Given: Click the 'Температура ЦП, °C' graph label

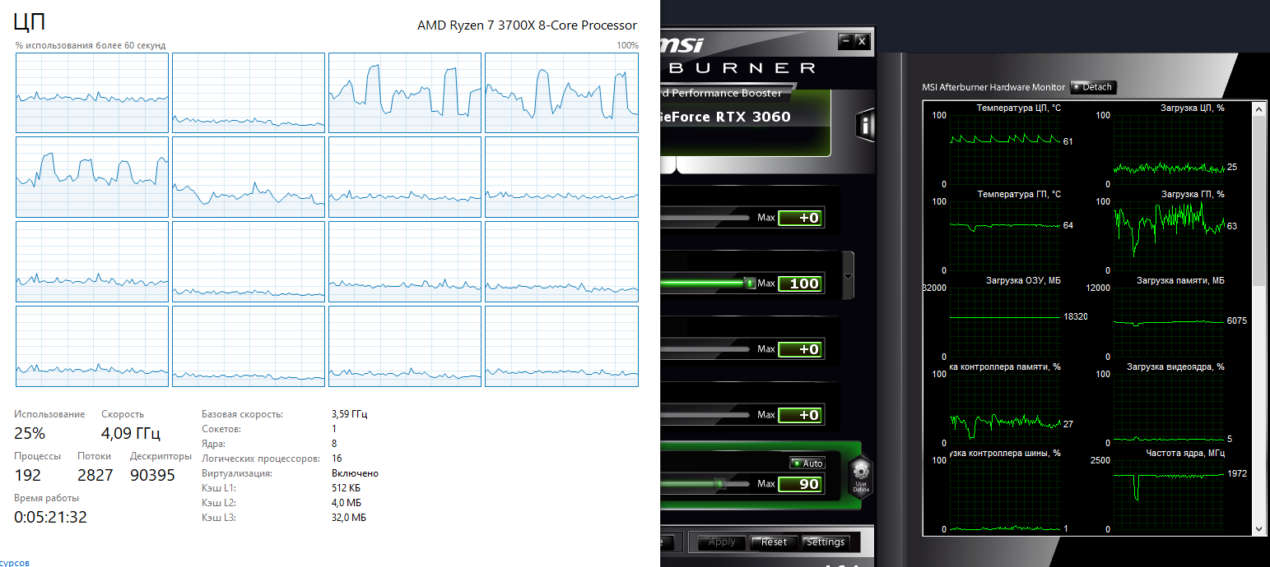Looking at the screenshot, I should coord(1019,108).
